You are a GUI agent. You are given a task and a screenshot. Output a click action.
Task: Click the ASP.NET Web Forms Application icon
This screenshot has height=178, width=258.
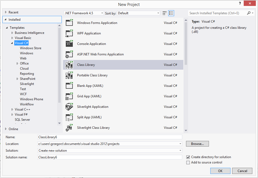69,54
